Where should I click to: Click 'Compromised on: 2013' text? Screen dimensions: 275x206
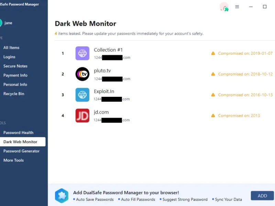tap(239, 116)
